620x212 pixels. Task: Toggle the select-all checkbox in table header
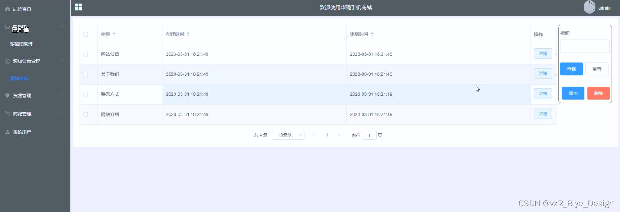click(x=86, y=34)
